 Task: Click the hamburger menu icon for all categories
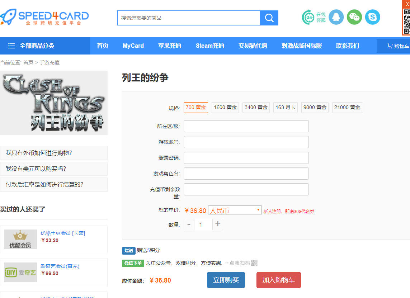coord(11,46)
